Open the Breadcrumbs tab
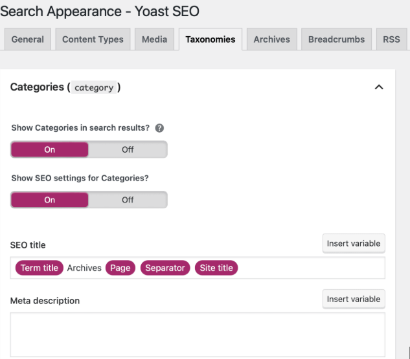The image size is (410, 359). [336, 39]
